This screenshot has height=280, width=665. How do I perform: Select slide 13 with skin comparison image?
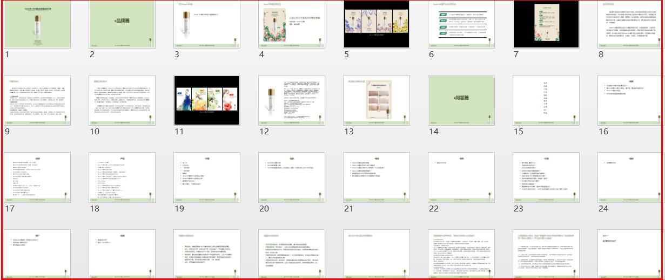[x=377, y=100]
